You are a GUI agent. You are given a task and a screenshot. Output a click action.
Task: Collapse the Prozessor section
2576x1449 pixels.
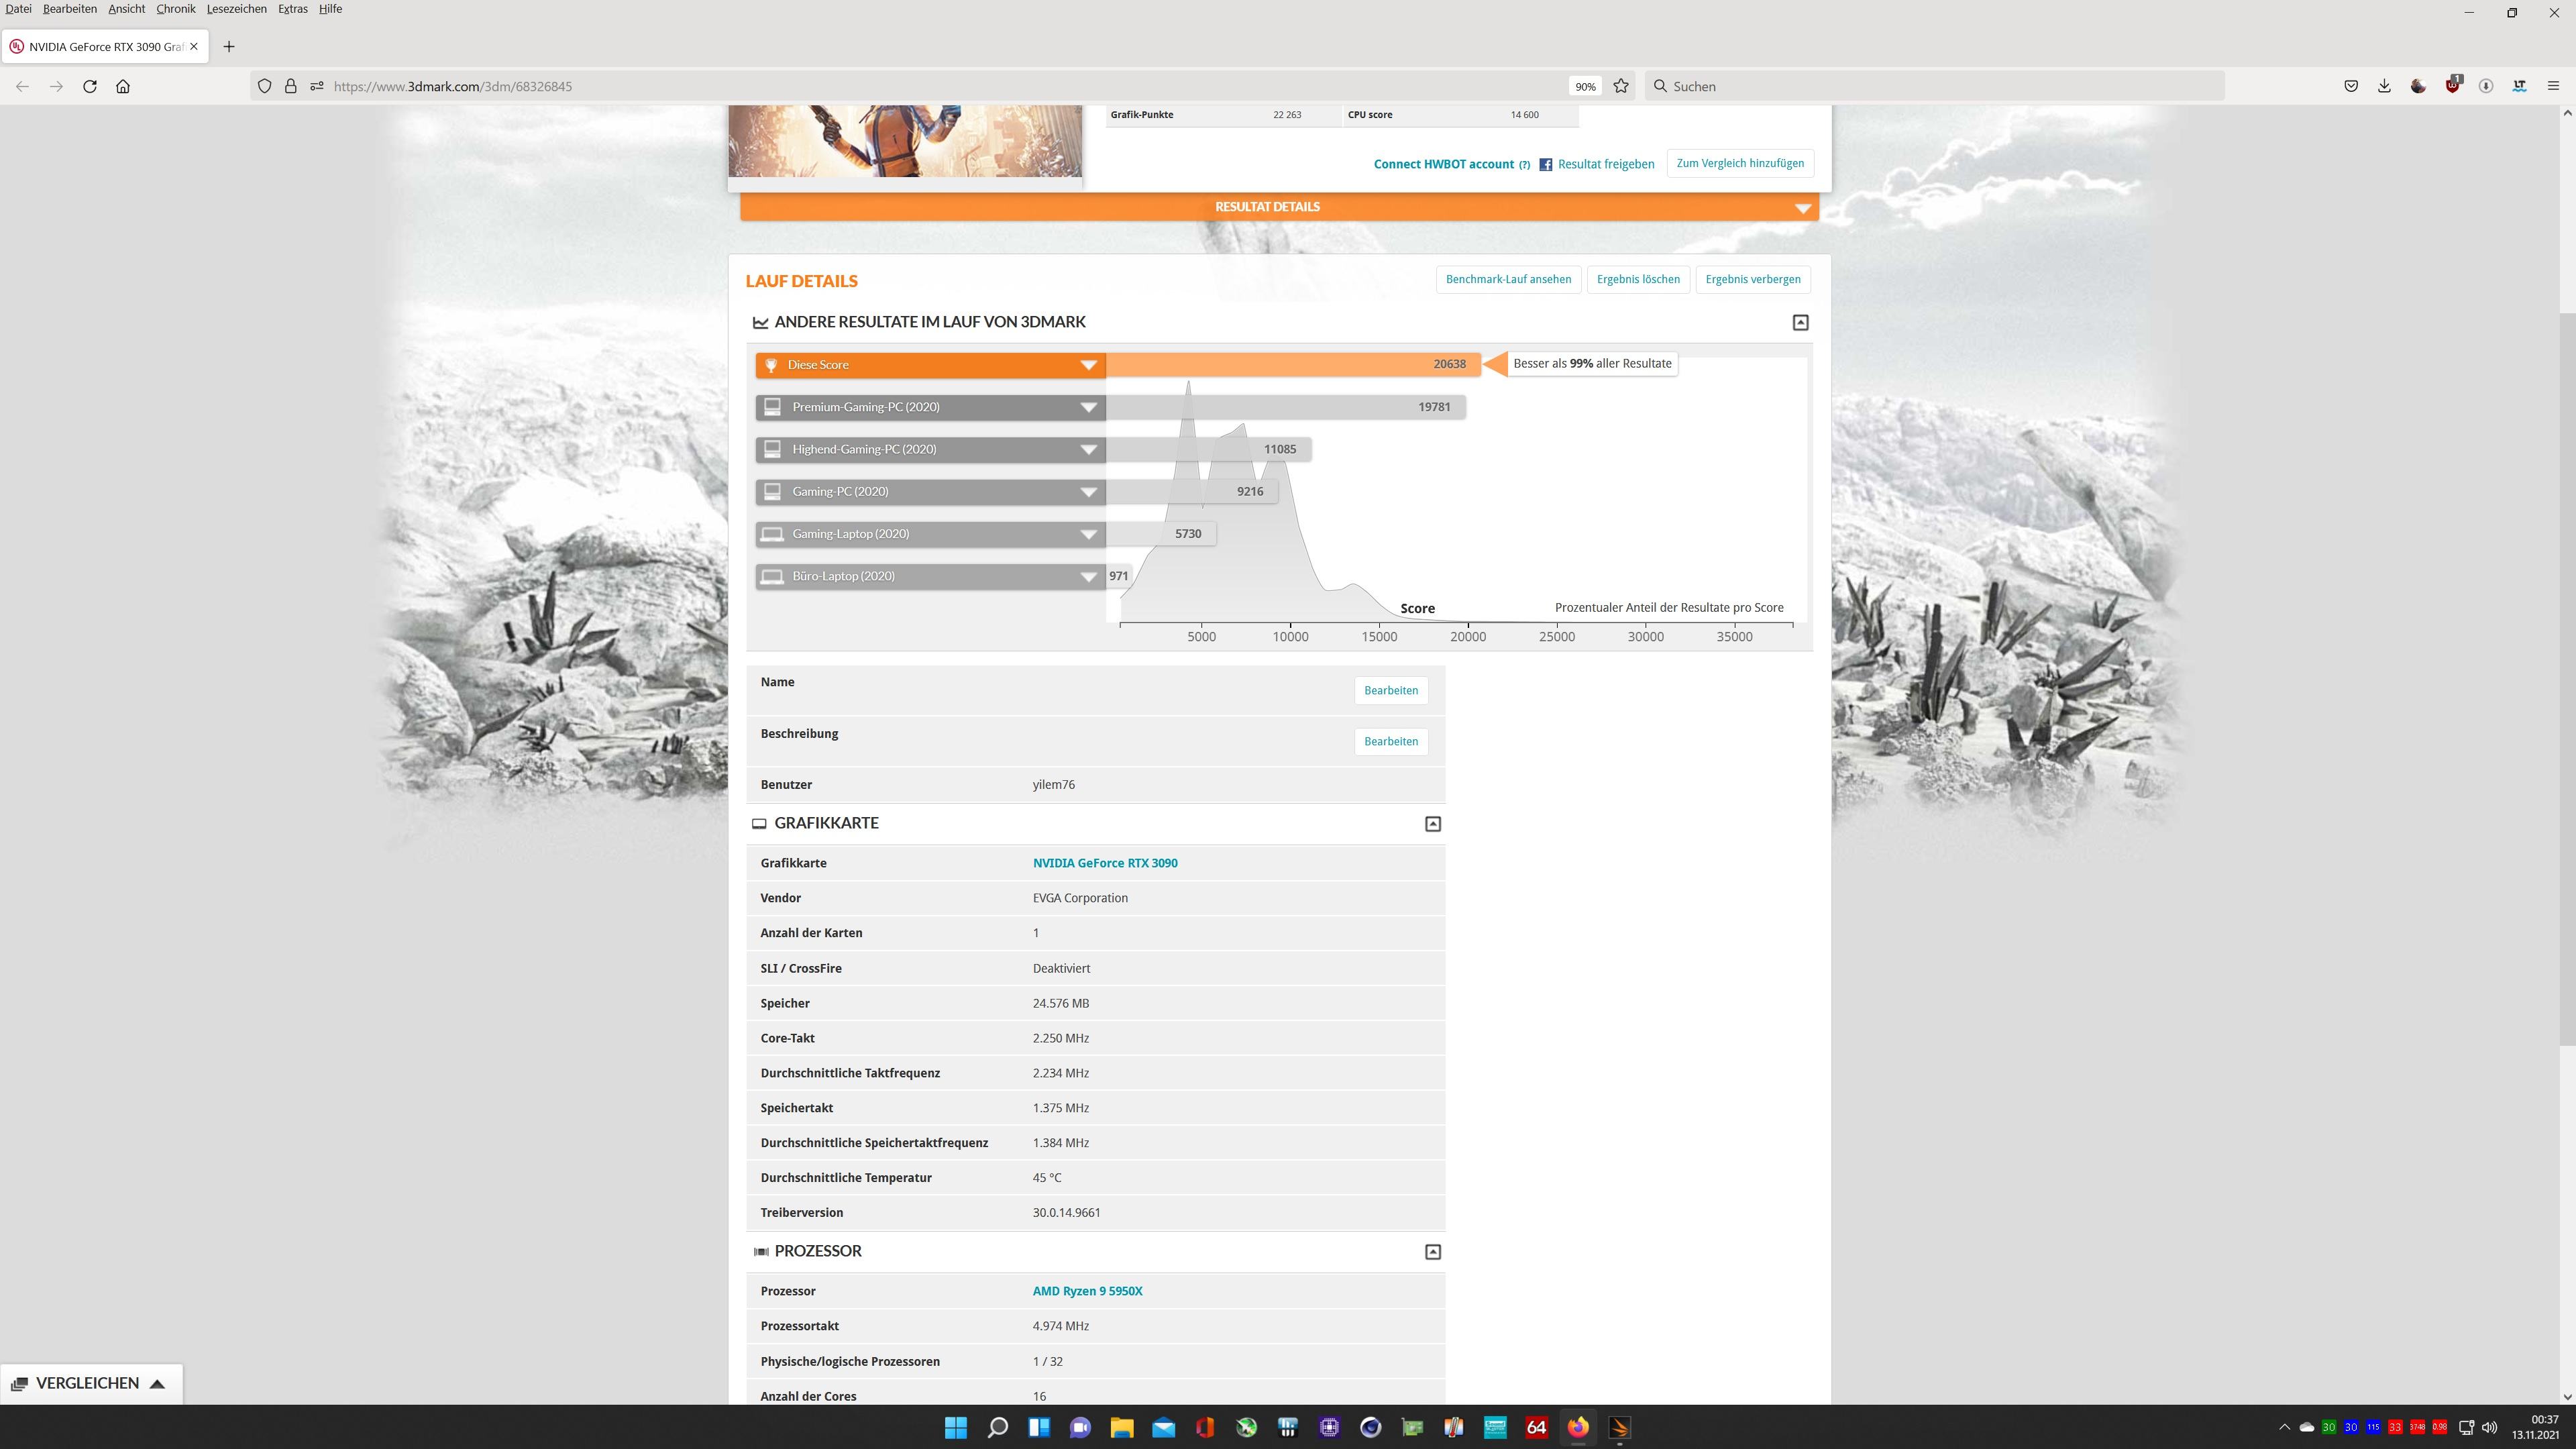click(1432, 1251)
